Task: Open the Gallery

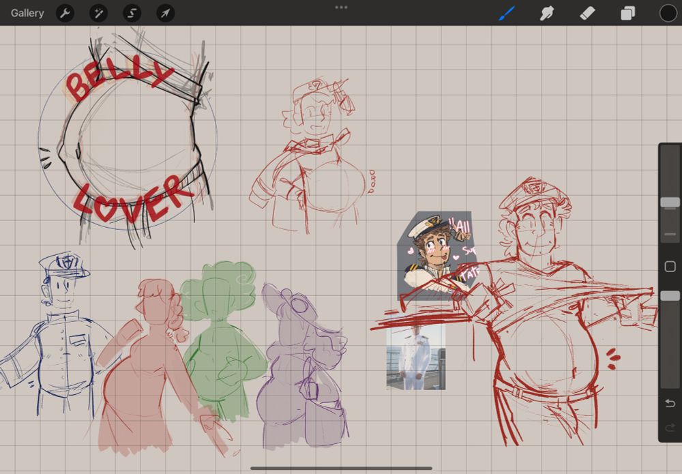Action: pyautogui.click(x=27, y=13)
